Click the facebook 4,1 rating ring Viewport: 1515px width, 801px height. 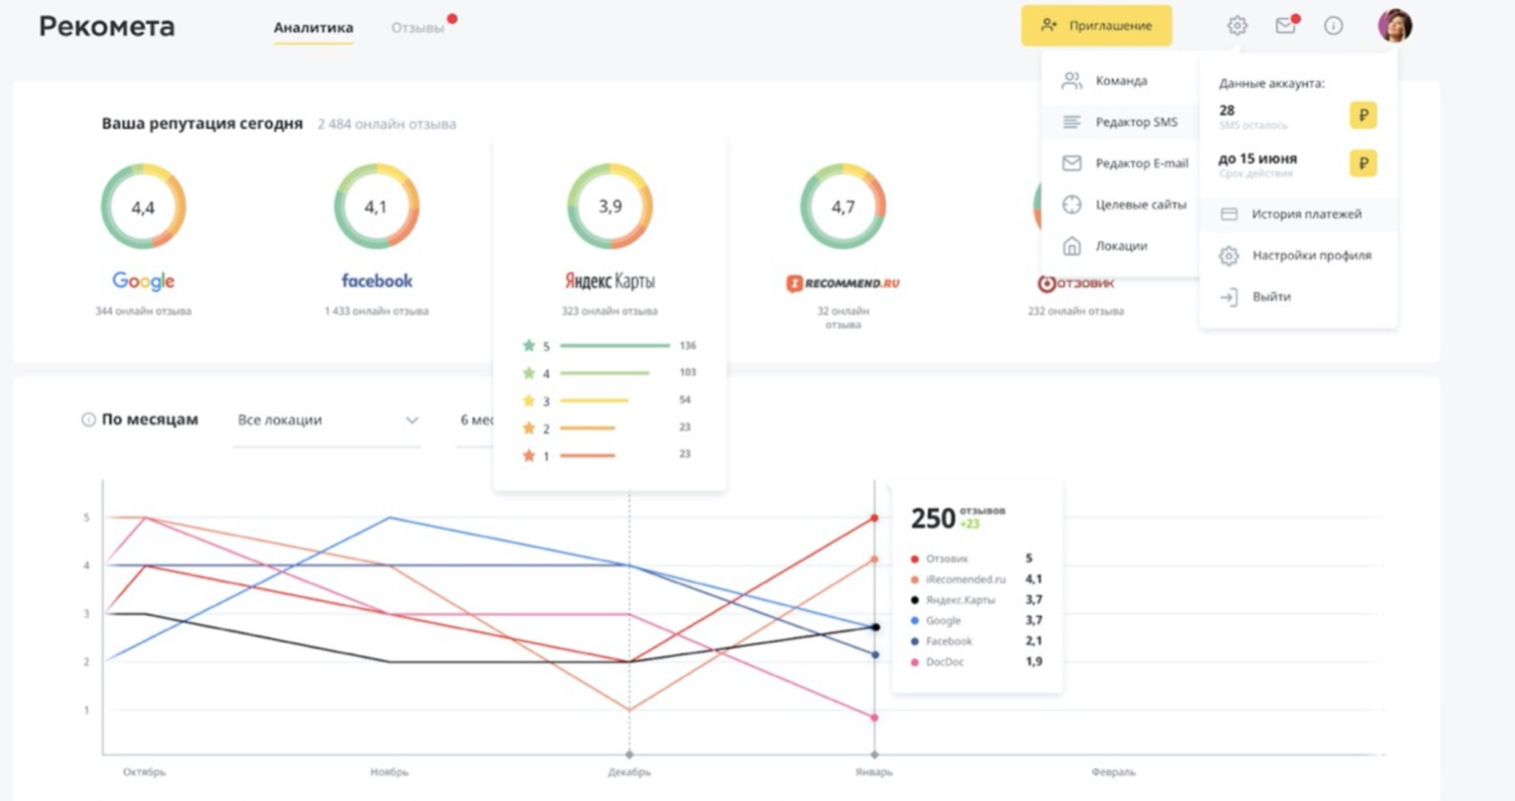376,206
